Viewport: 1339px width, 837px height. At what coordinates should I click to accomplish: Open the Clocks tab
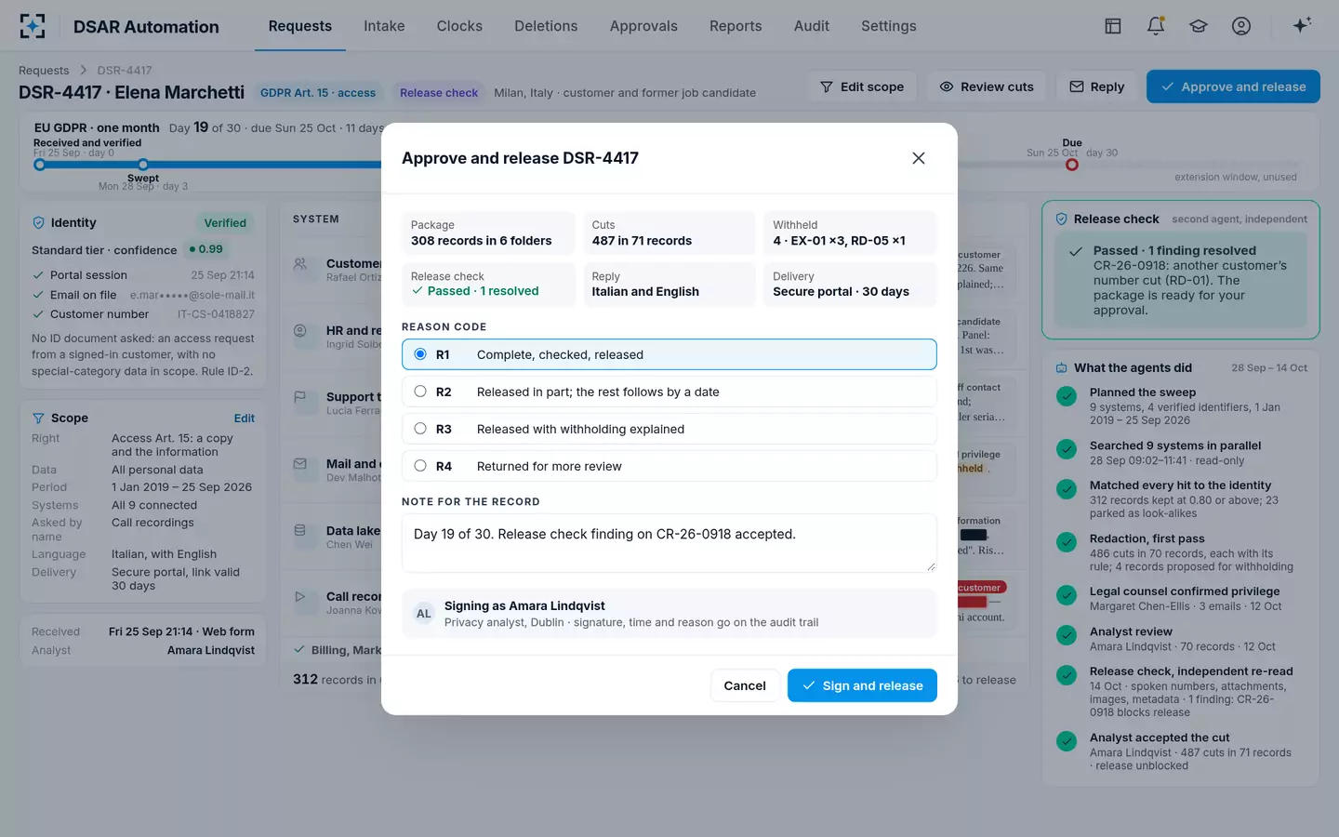click(x=459, y=26)
